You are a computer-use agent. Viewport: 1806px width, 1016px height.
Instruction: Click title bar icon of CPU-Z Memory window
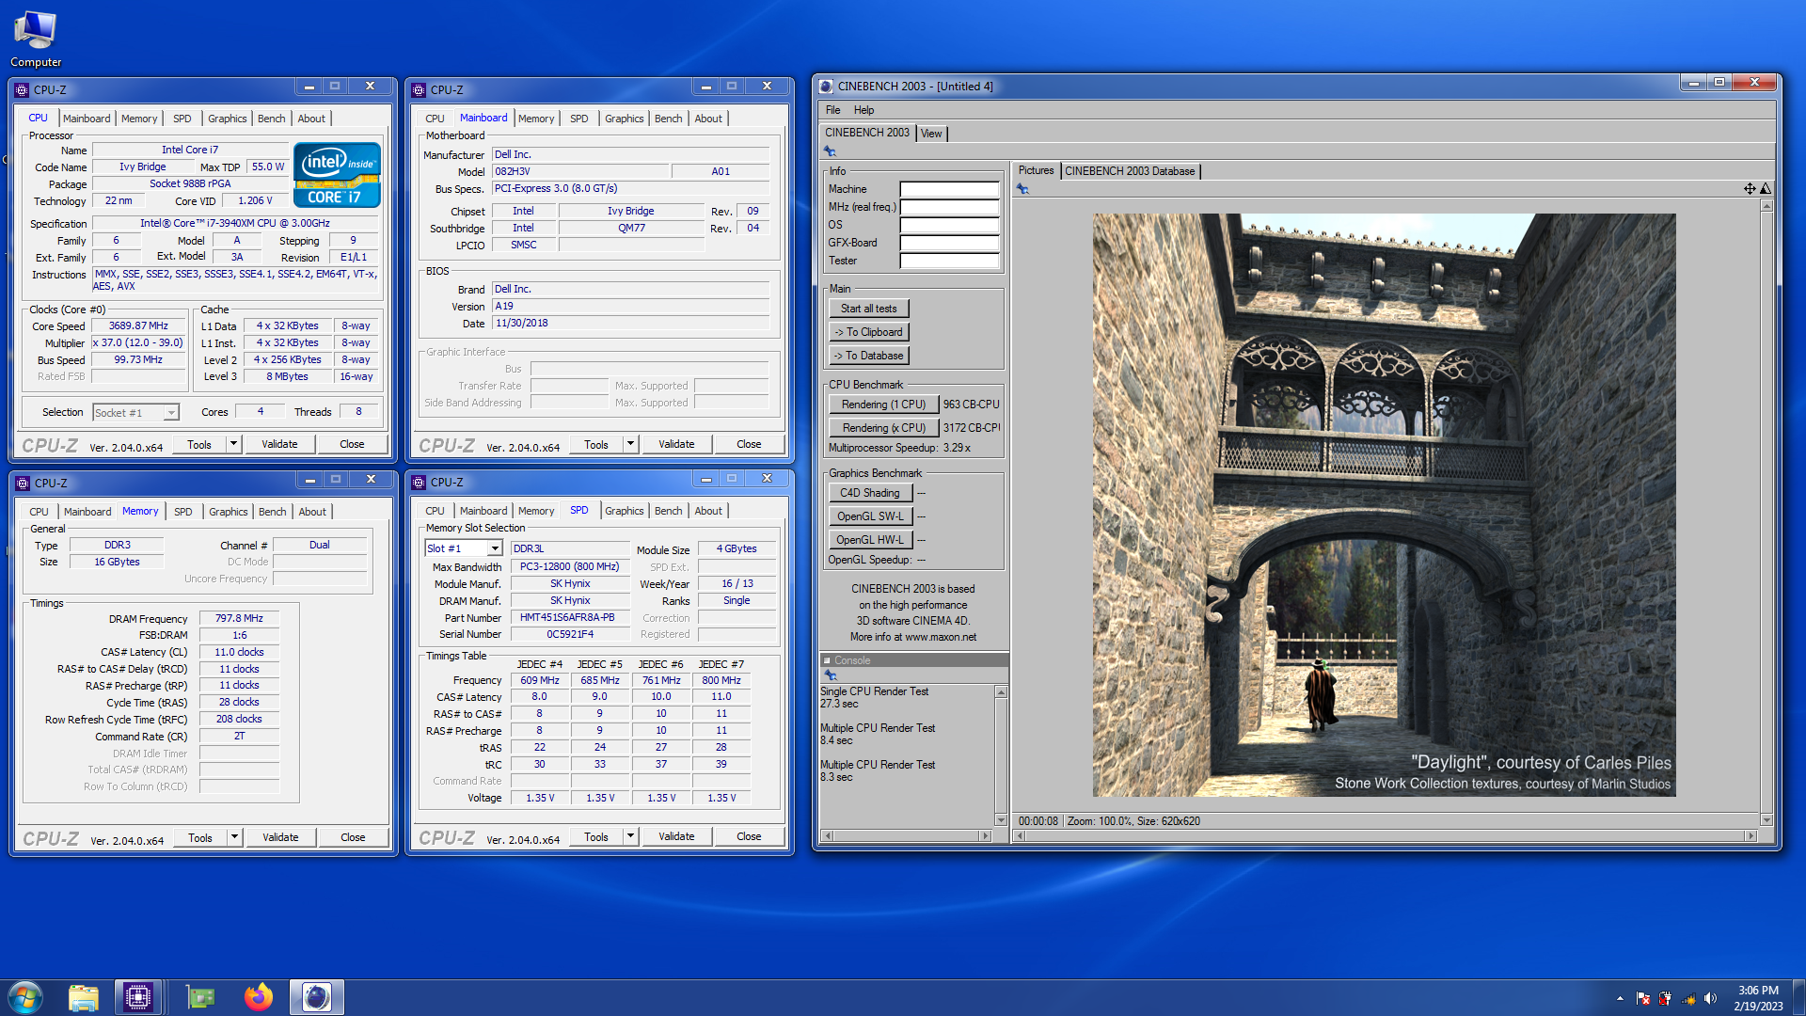pos(23,484)
